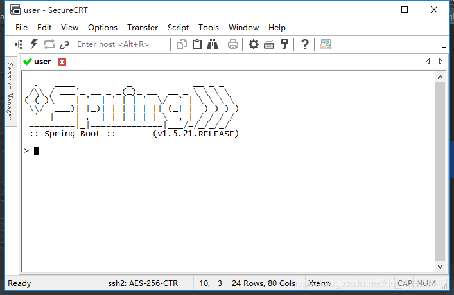Close the SecureCRT window

click(x=433, y=10)
